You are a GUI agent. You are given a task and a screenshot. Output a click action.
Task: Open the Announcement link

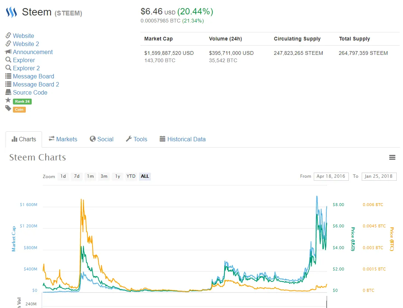coord(33,52)
